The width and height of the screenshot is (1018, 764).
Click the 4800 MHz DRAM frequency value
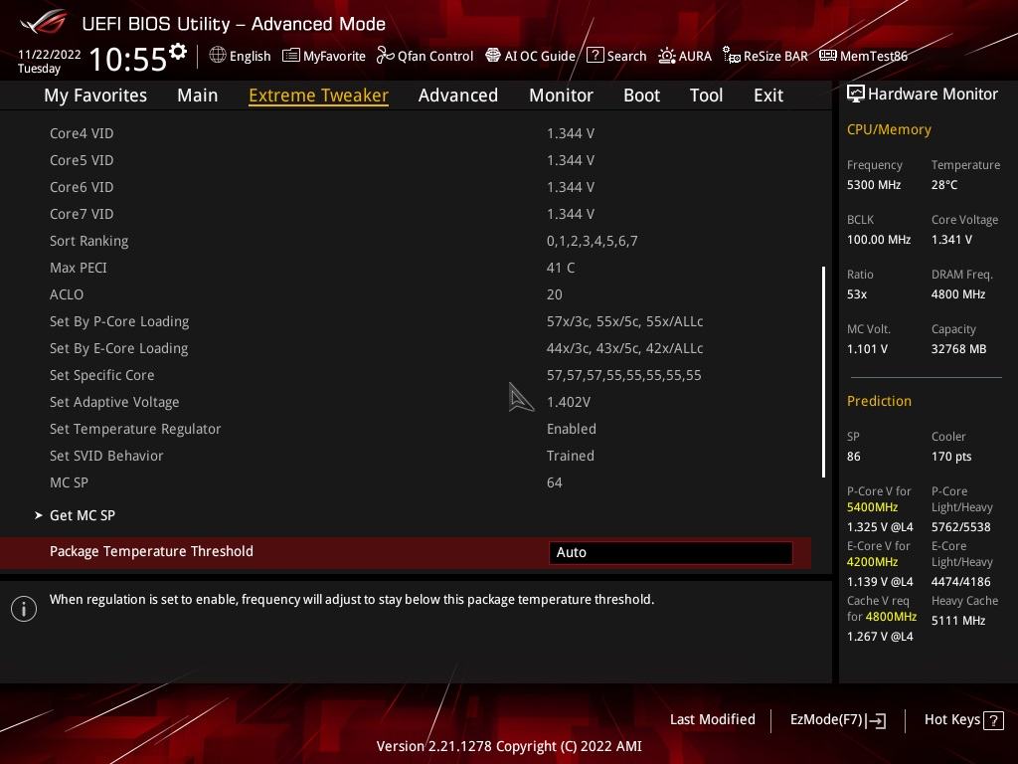pos(958,294)
